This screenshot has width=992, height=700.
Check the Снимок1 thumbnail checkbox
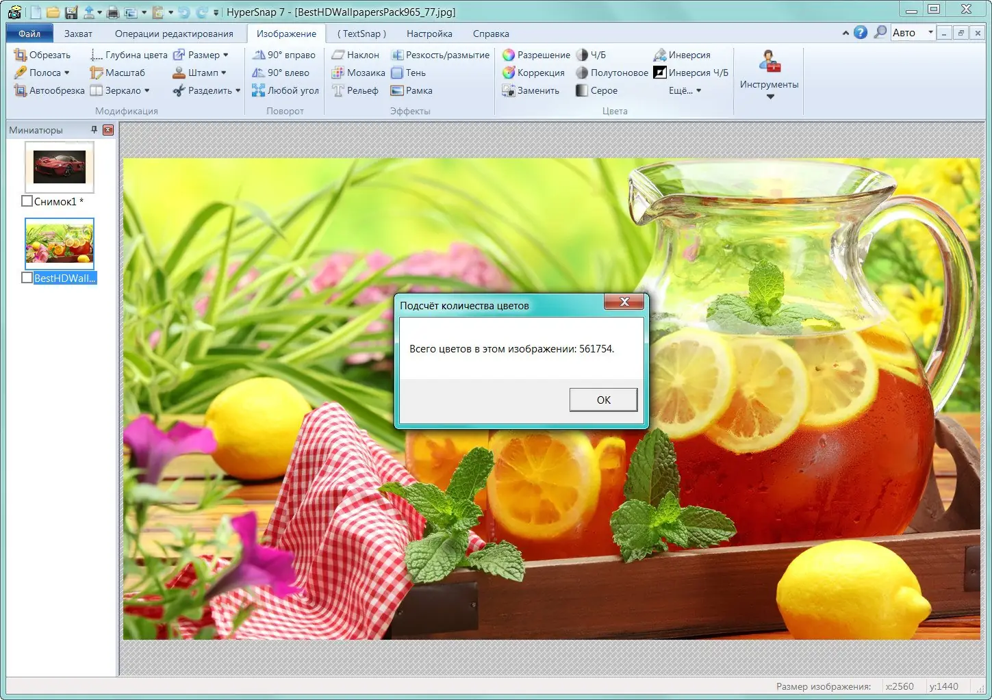point(27,200)
